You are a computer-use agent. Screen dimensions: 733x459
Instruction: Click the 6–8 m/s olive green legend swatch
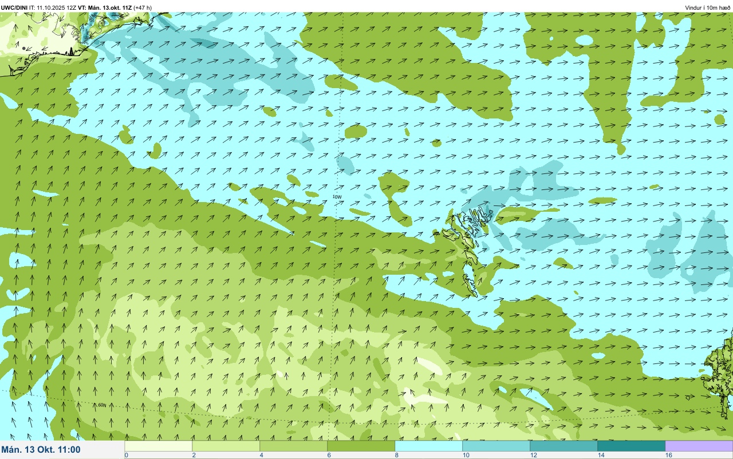361,446
